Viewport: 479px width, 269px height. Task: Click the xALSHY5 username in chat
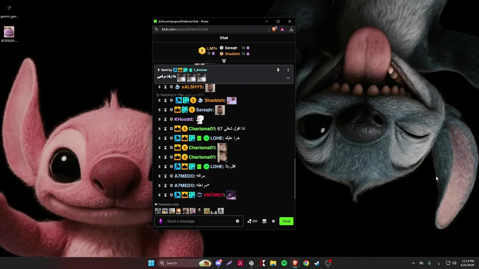pos(192,87)
